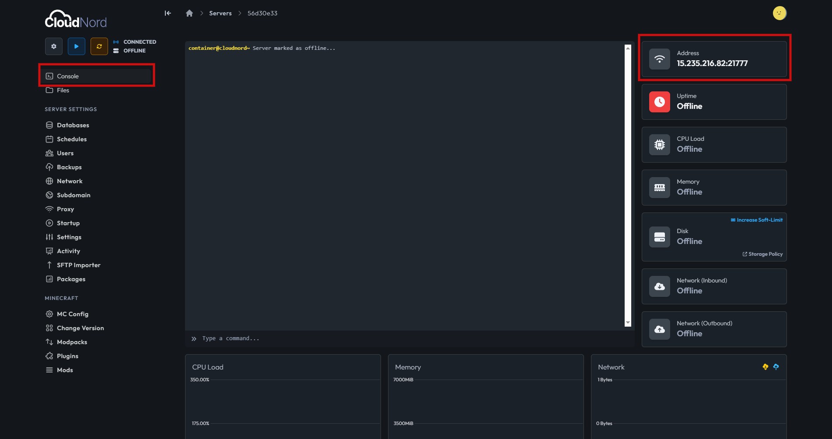Click the Plugins puzzle icon
Viewport: 832px width, 439px height.
[49, 356]
